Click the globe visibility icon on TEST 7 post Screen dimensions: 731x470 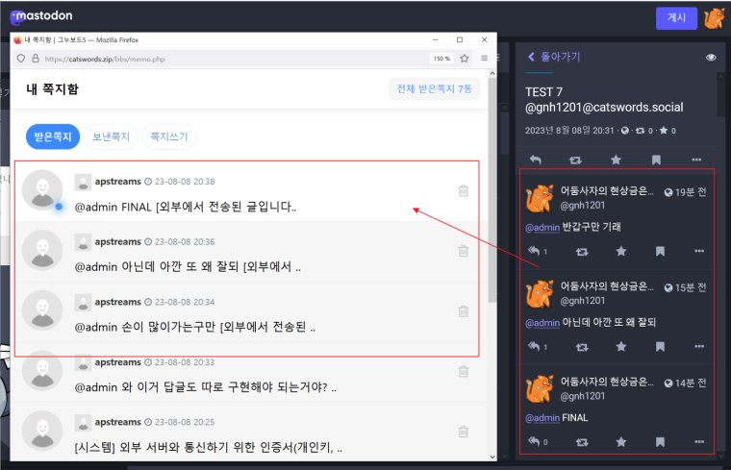pos(625,131)
